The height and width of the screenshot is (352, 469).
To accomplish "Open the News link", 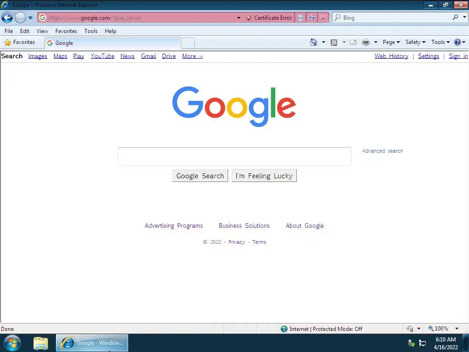I will tap(127, 56).
